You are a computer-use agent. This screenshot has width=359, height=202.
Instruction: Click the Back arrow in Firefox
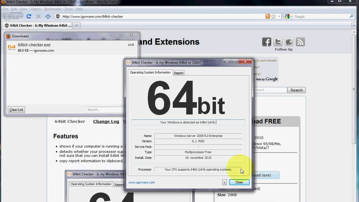click(x=7, y=16)
